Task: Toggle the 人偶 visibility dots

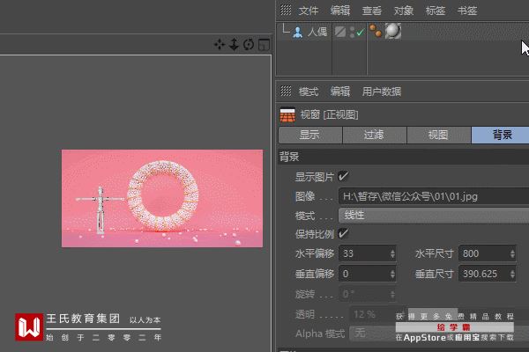Action: point(352,32)
